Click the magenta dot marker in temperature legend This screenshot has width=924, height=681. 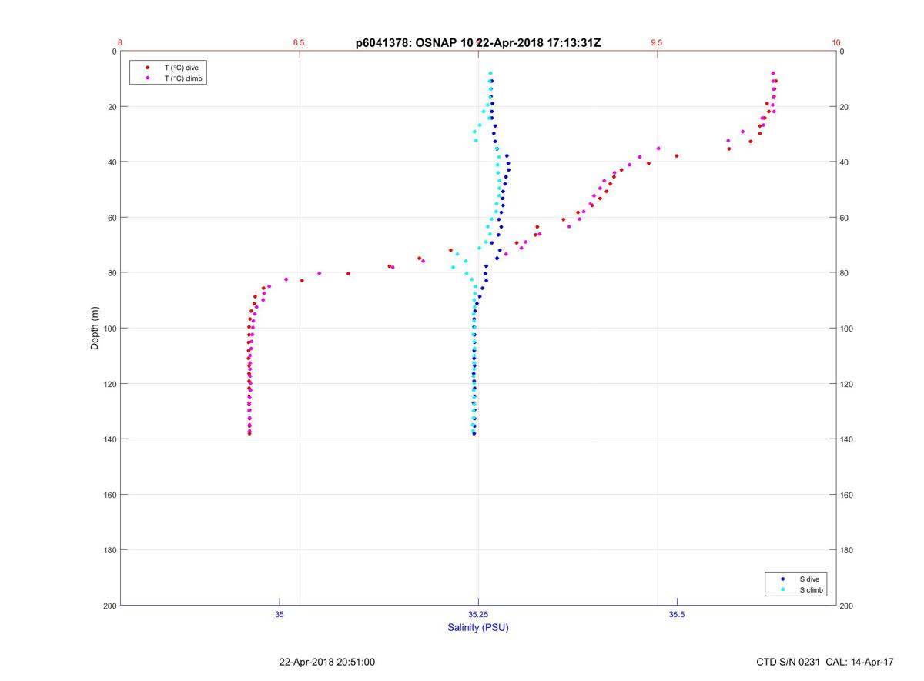[x=147, y=78]
